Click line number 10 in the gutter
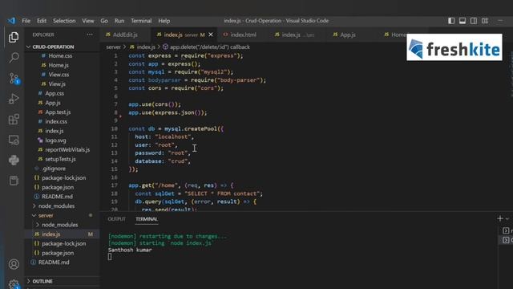The height and width of the screenshot is (289, 513). tap(114, 128)
